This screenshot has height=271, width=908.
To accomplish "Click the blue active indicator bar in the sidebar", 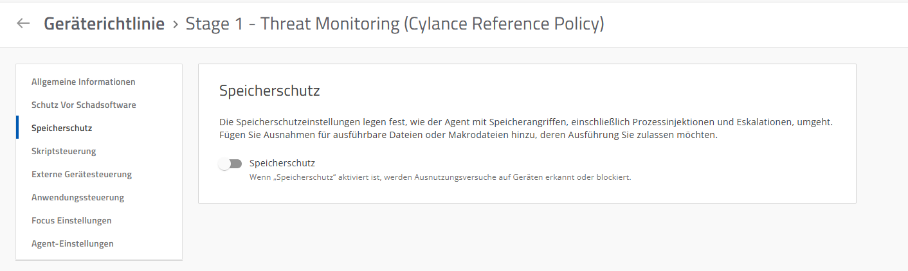I will point(17,128).
